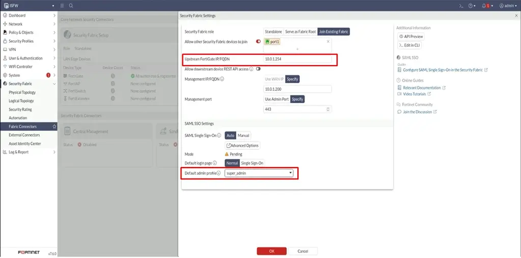Favorite Fabric Connectors with the star icon
The image size is (521, 258).
click(54, 126)
